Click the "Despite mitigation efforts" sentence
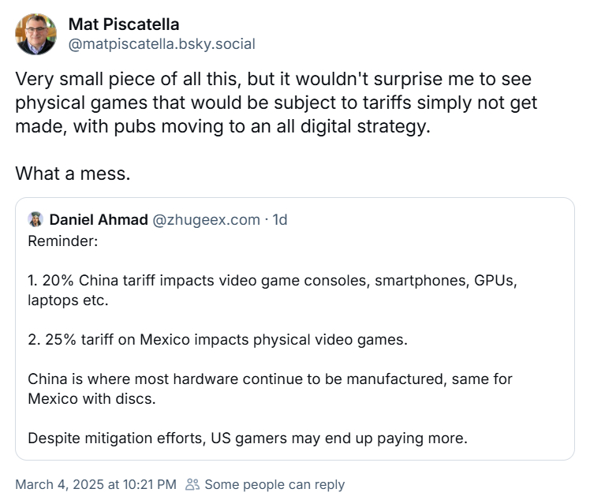The width and height of the screenshot is (590, 500). pyautogui.click(x=247, y=438)
